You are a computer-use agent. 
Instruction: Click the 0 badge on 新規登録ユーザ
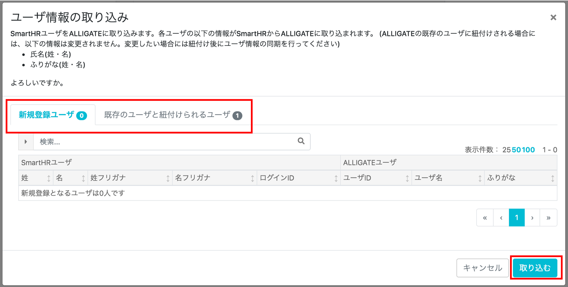pyautogui.click(x=82, y=116)
